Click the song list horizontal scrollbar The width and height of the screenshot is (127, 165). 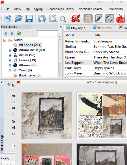[87, 78]
